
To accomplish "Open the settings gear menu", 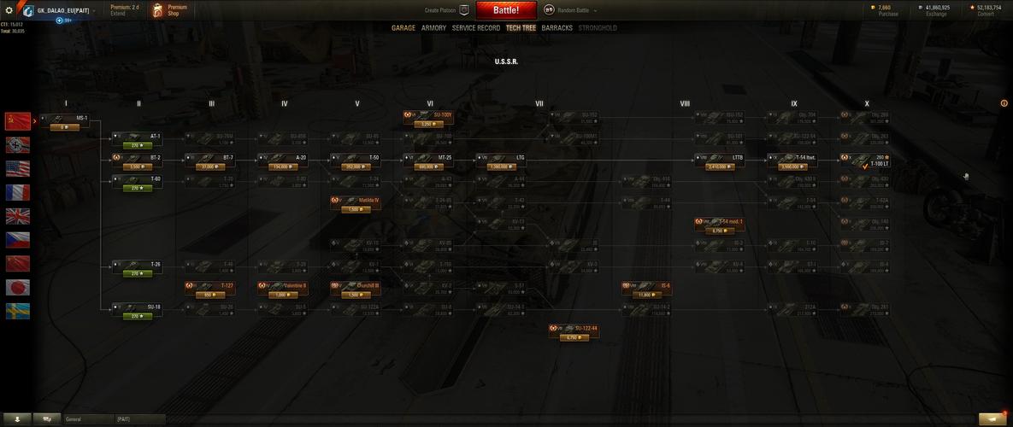I will [x=9, y=10].
